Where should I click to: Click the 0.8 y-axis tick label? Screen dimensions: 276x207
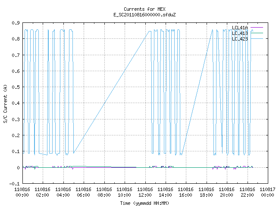(x=16, y=39)
